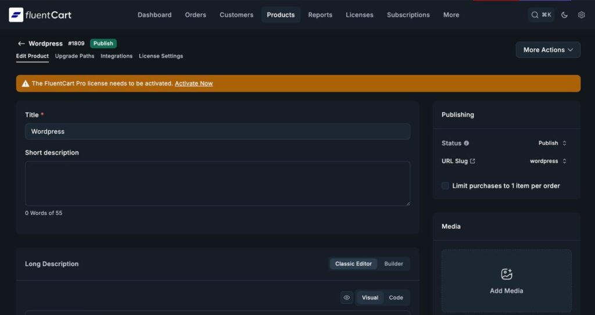The height and width of the screenshot is (315, 595).
Task: Switch to Classic Editor mode
Action: tap(353, 264)
